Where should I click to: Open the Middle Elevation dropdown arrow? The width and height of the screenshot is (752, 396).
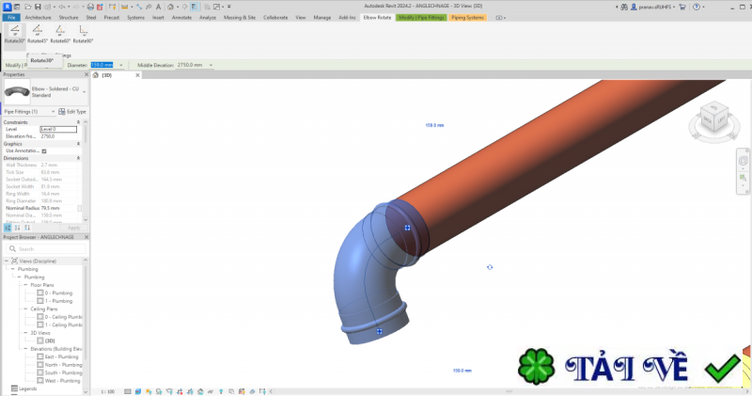pyautogui.click(x=211, y=65)
